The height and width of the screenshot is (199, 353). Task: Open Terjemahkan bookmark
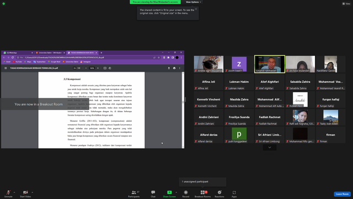pyautogui.click(x=40, y=62)
